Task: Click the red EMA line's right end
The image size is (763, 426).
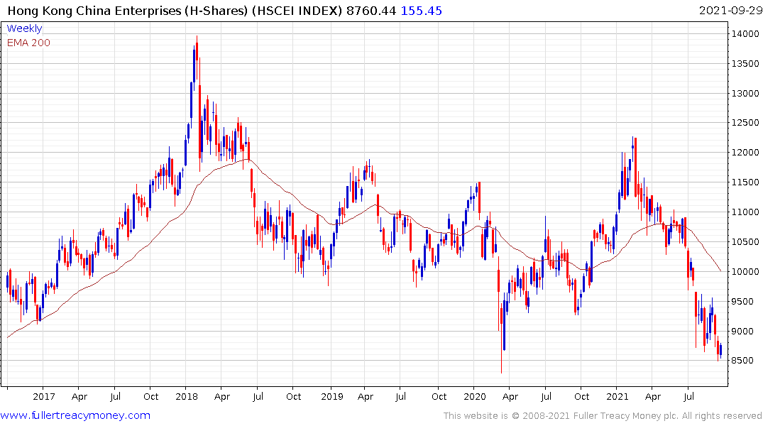Action: (x=720, y=271)
